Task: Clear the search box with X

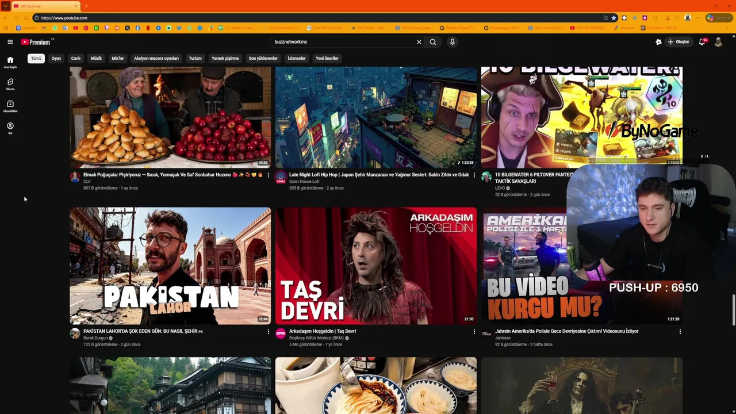Action: (419, 42)
